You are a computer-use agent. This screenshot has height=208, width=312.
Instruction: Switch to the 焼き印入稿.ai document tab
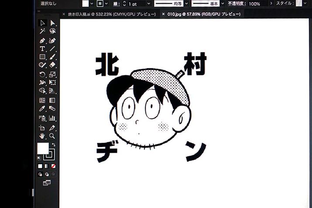[x=112, y=14]
